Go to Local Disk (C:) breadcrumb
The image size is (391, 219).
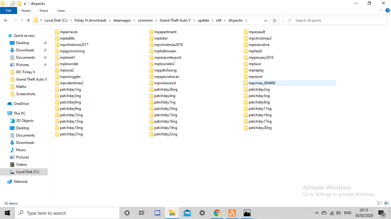(56, 20)
